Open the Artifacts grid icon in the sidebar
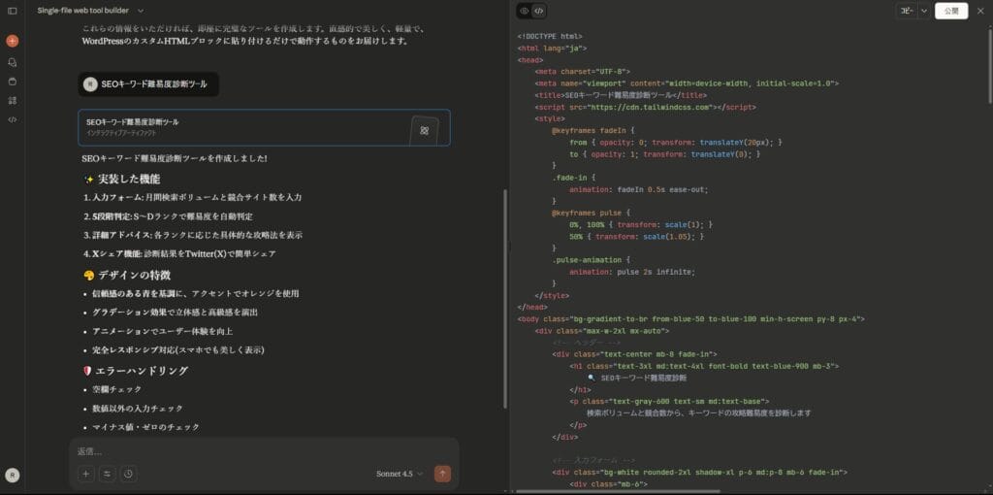The width and height of the screenshot is (993, 495). pyautogui.click(x=12, y=100)
